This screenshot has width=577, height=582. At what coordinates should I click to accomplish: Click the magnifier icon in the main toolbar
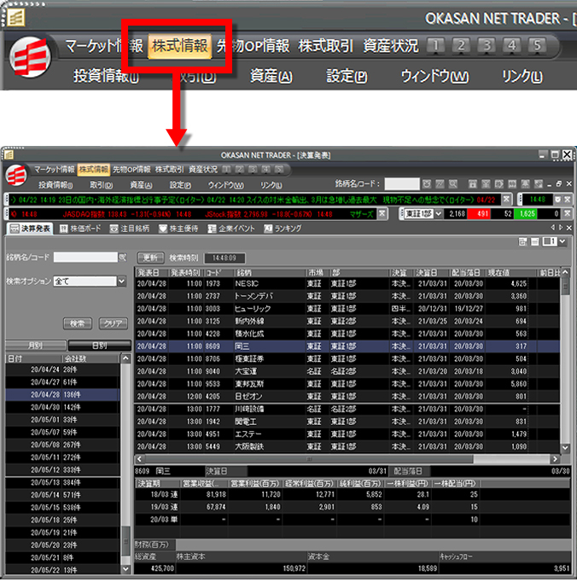[x=453, y=183]
